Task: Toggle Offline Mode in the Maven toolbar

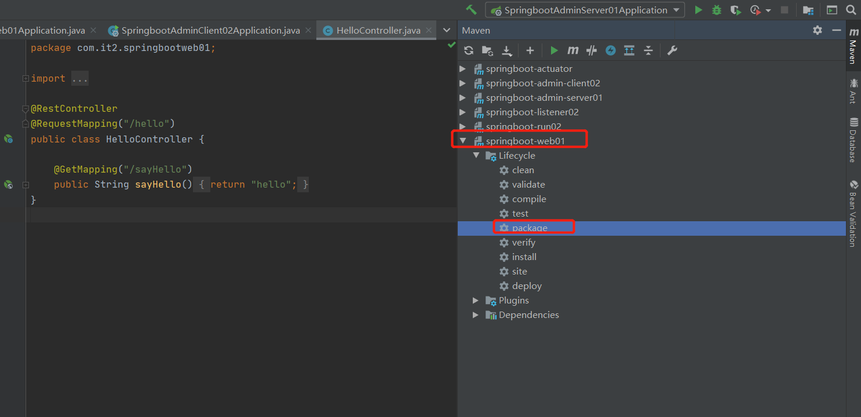Action: tap(592, 50)
